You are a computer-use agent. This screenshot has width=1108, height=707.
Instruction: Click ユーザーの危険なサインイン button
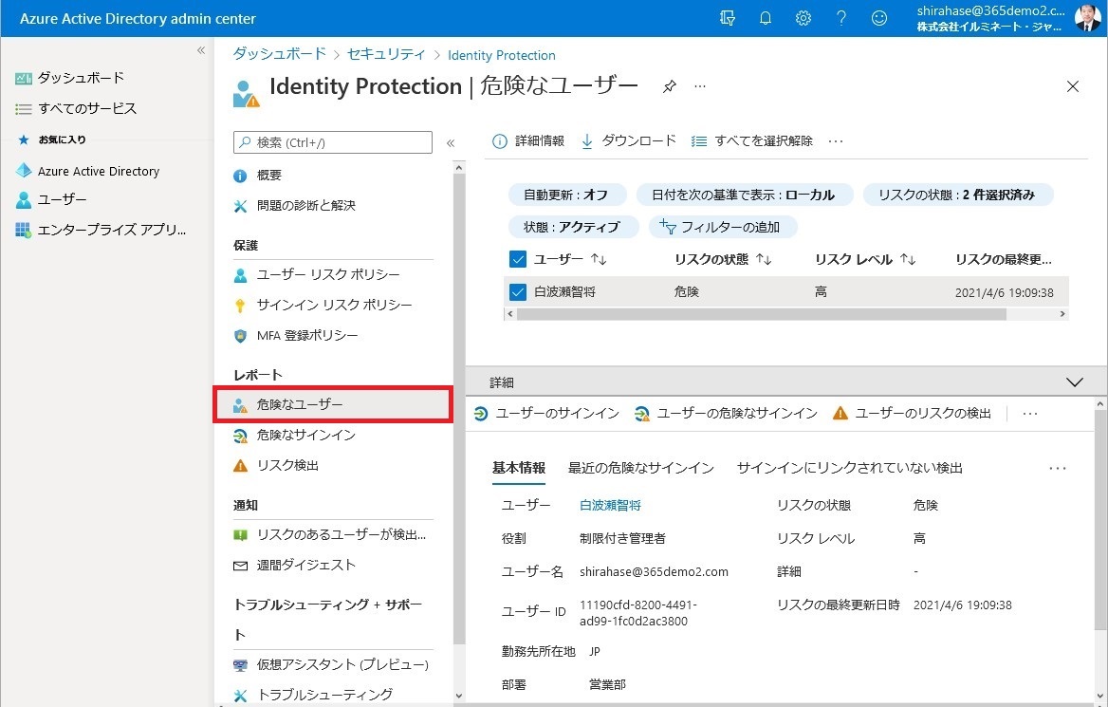click(x=726, y=414)
